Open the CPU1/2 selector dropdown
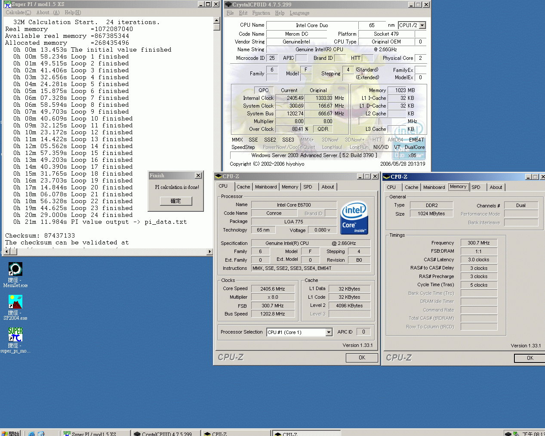This screenshot has width=545, height=436. tap(422, 25)
